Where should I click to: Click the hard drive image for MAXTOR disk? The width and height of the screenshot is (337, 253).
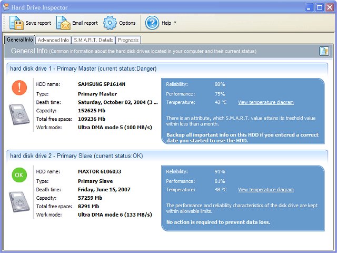click(x=19, y=201)
